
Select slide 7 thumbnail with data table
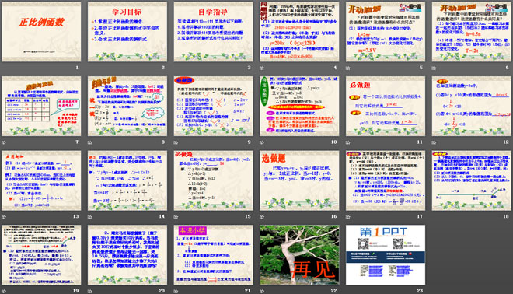(x=41, y=106)
